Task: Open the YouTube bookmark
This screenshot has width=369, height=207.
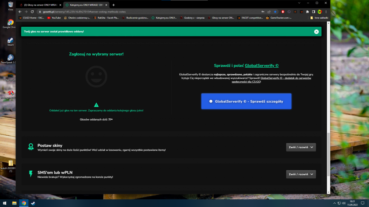Action: 54,18
